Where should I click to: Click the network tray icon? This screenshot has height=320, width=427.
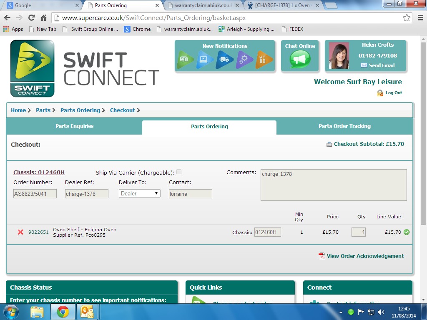[371, 312]
